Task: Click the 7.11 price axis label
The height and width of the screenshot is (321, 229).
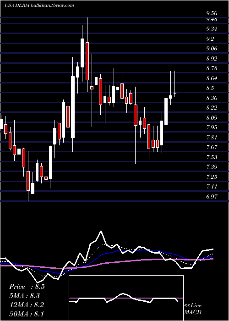Action: [x=212, y=187]
